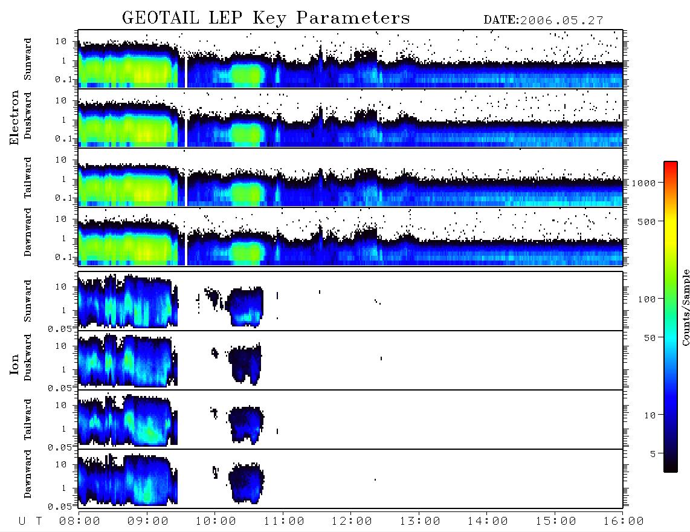This screenshot has height=532, width=690.
Task: Select the 08:00 time tick label
Action: pyautogui.click(x=80, y=522)
